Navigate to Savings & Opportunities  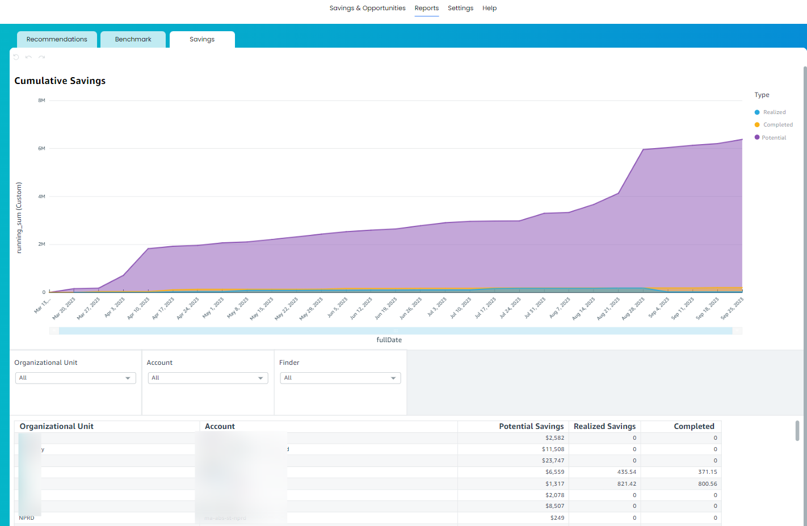click(x=367, y=8)
